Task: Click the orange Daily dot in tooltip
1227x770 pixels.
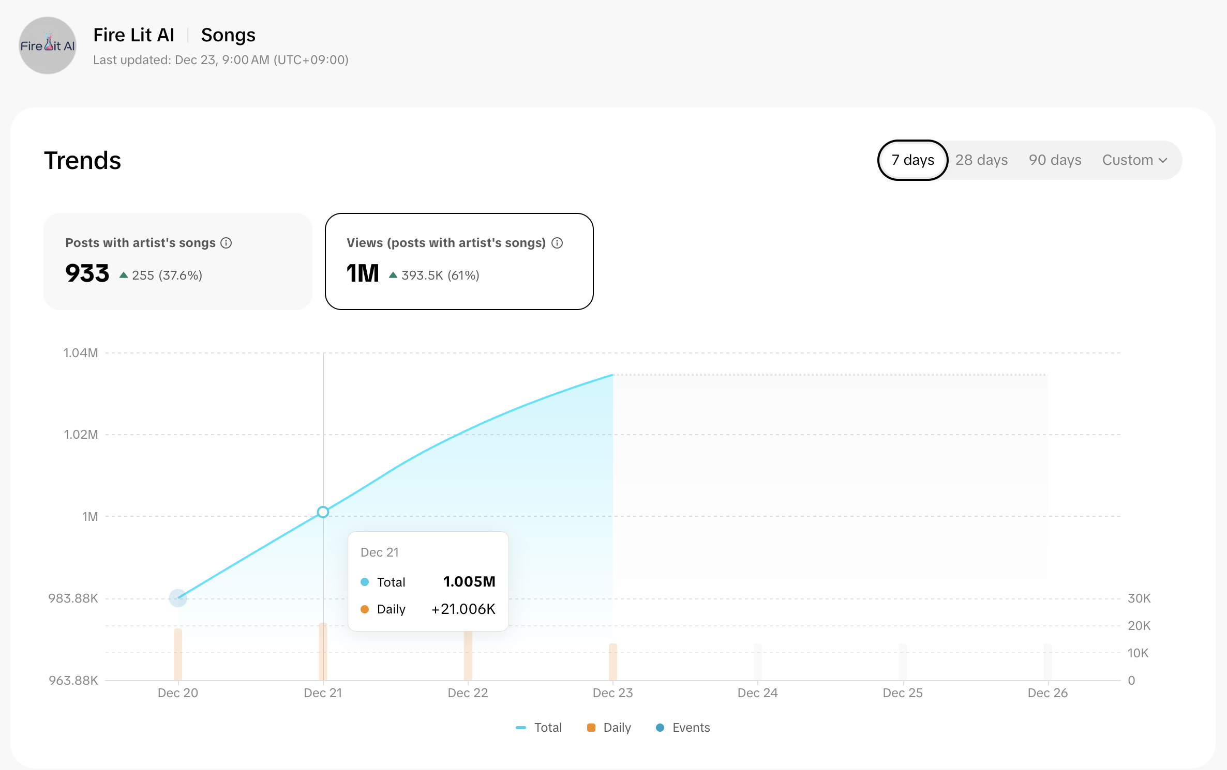Action: point(365,609)
